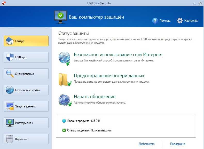Click the blue-white shield USB icon
The height and width of the screenshot is (149, 204).
[x=10, y=57]
